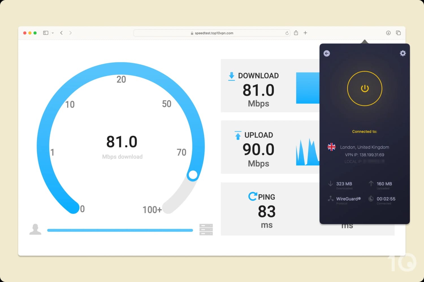The image size is (424, 282).
Task: Select the speedtest.top10vpn.com address bar
Action: pyautogui.click(x=212, y=33)
